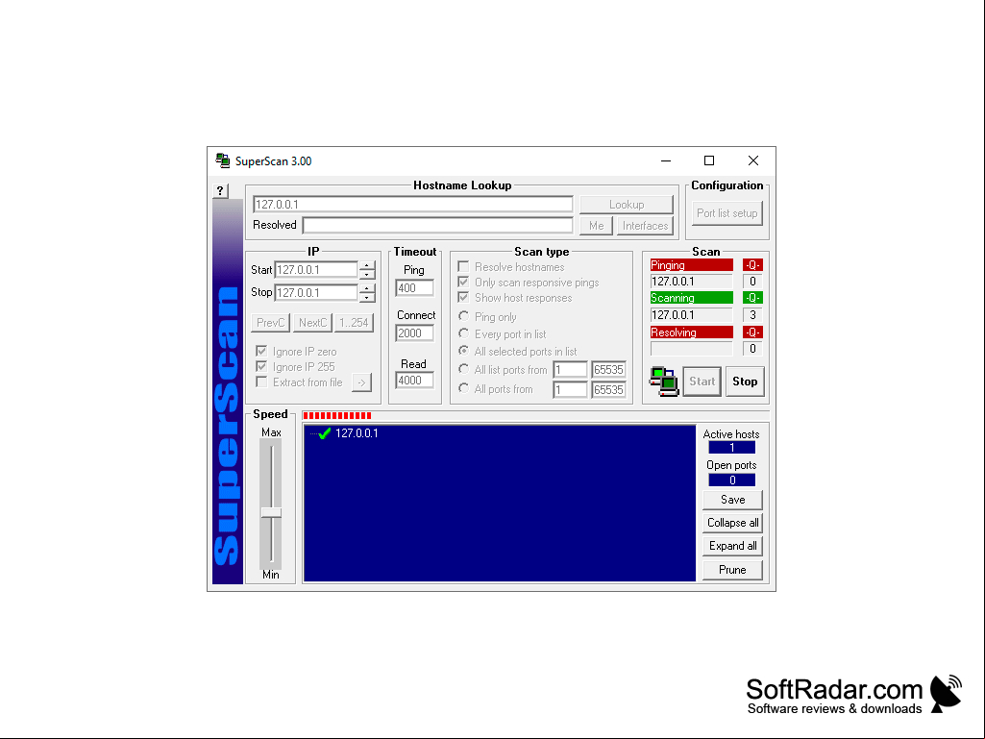Select All list ports from option

point(463,369)
